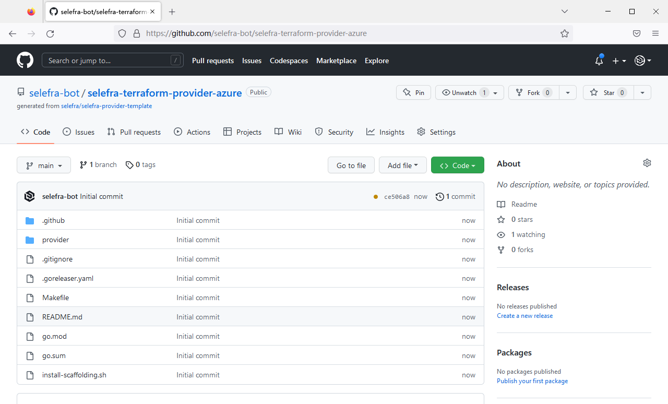Click the pending commit status dot
The image size is (668, 404).
click(x=376, y=197)
